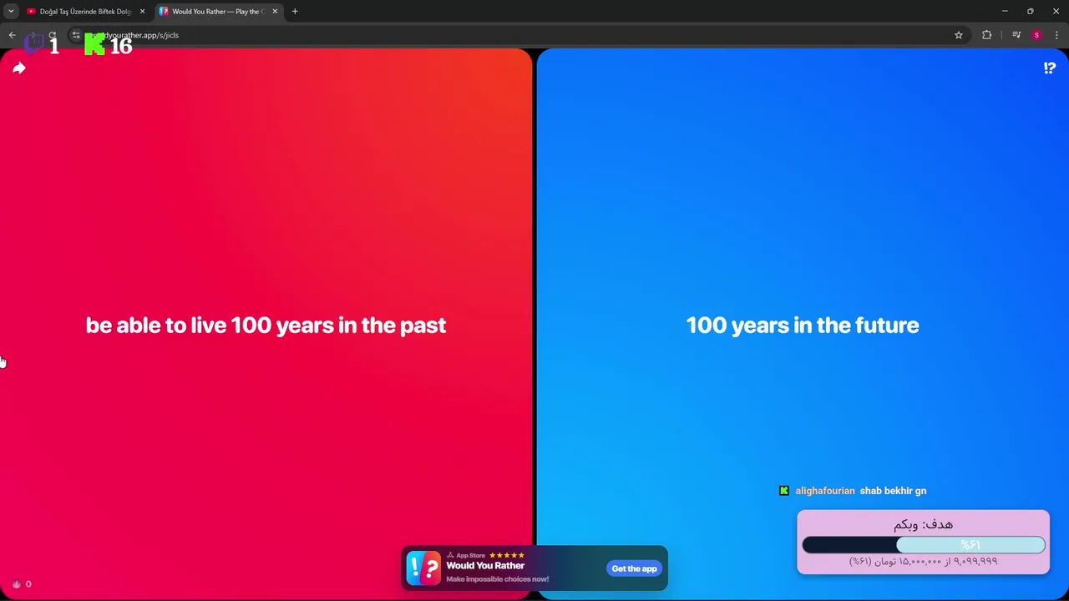Click the "shab bekhir gn" chat message
Screen dimensions: 1069x601
pyautogui.click(x=893, y=491)
